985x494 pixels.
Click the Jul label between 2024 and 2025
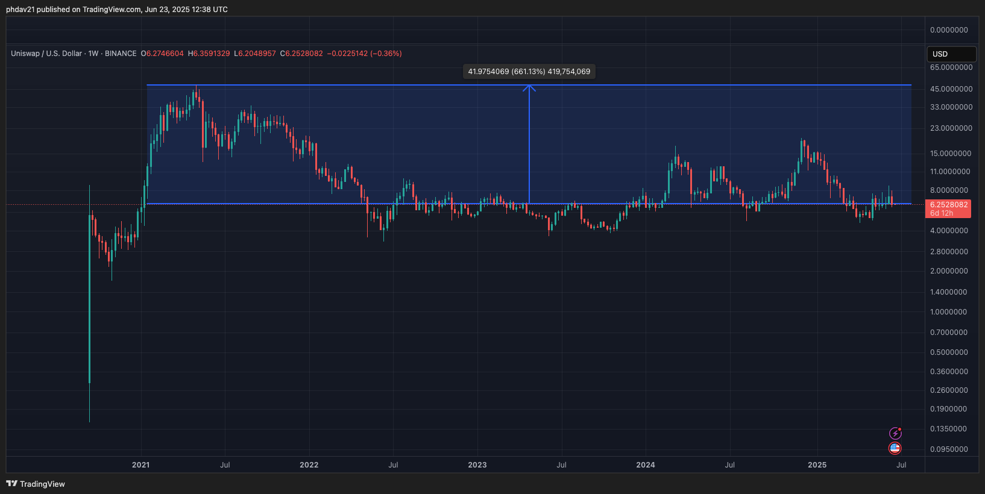coord(729,465)
